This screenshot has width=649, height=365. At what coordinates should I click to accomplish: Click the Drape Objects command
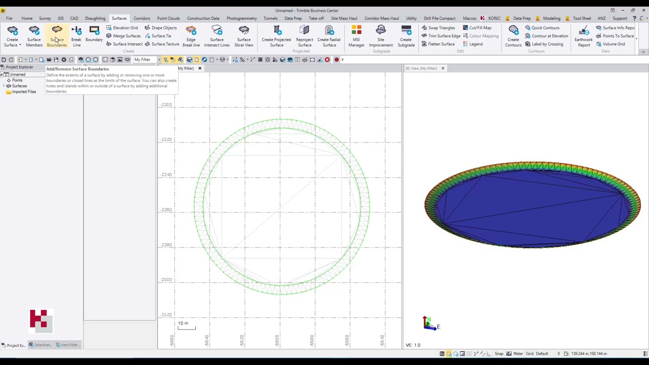pos(161,28)
